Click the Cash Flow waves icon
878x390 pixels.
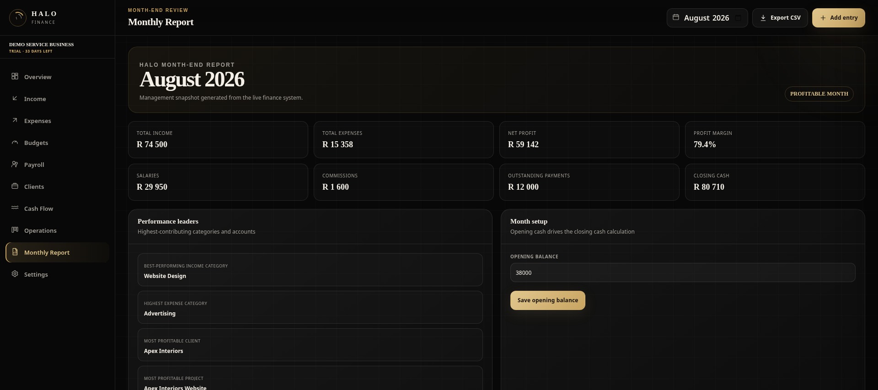(15, 208)
